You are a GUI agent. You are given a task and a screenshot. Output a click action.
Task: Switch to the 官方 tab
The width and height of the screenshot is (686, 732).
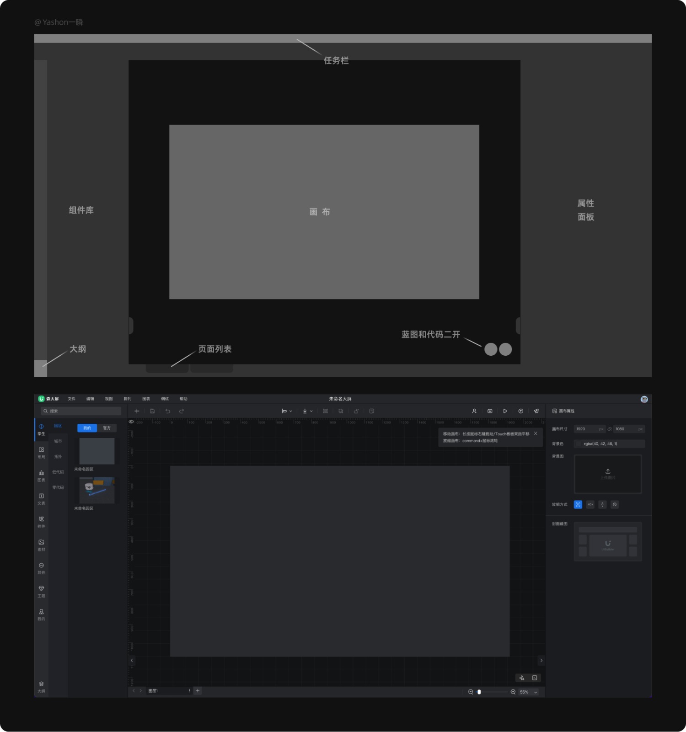click(x=107, y=428)
